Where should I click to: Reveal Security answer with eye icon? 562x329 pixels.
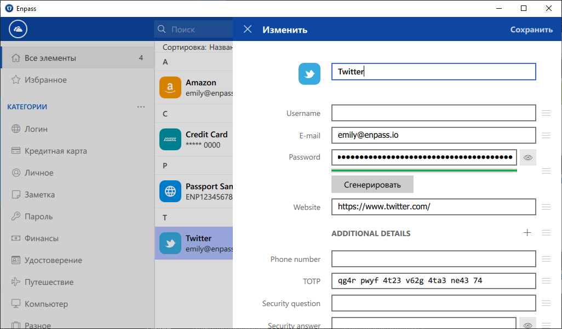(x=527, y=324)
